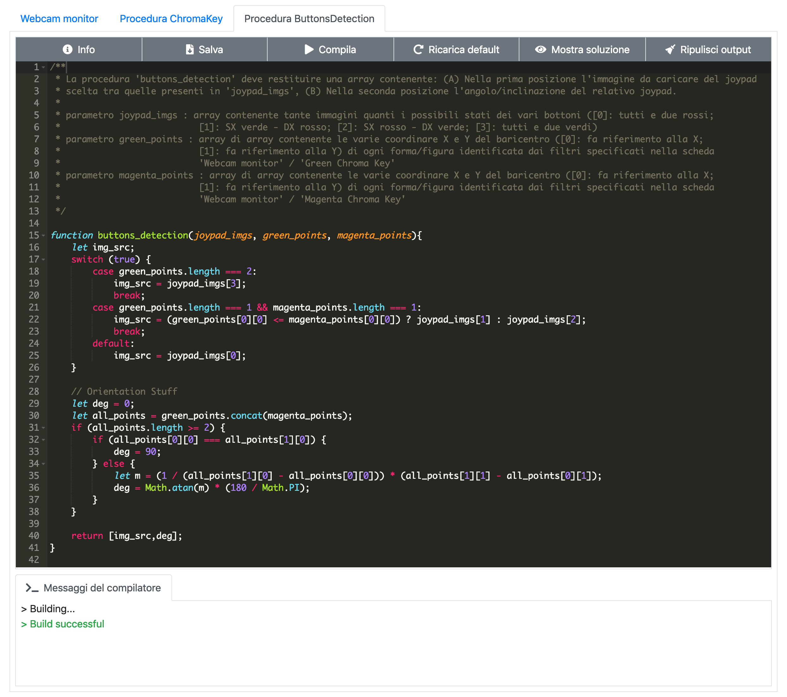
Task: Click the Mostra soluzione eye icon
Action: tap(540, 49)
